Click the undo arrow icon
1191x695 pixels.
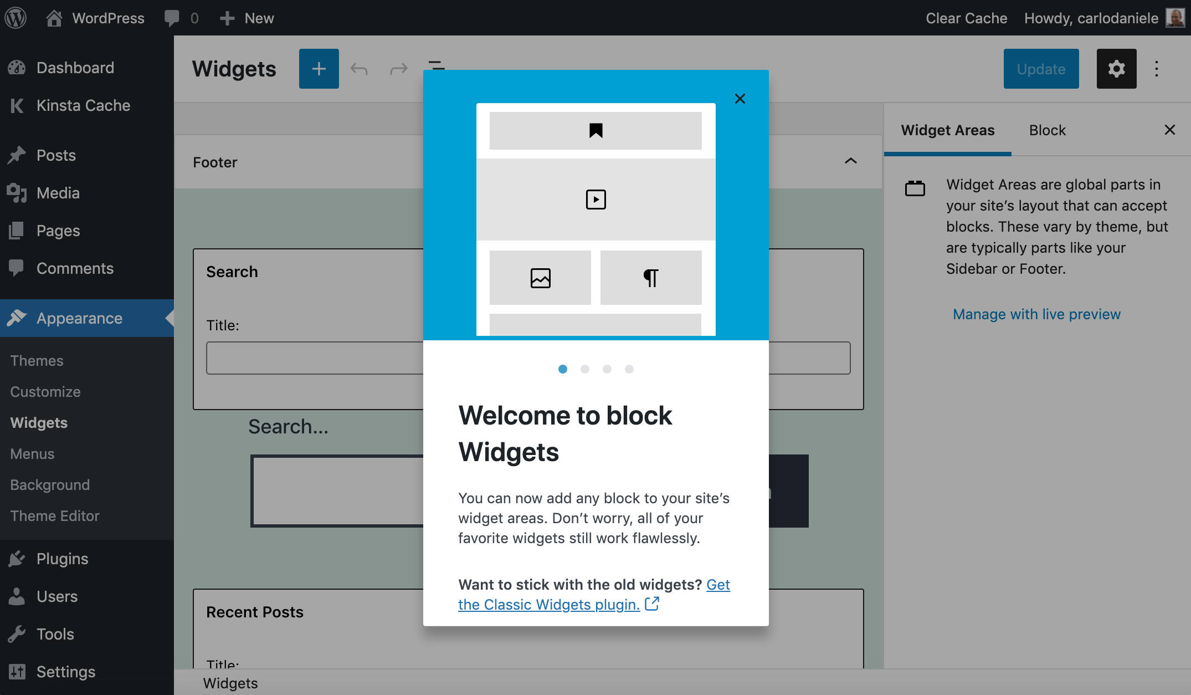coord(360,69)
